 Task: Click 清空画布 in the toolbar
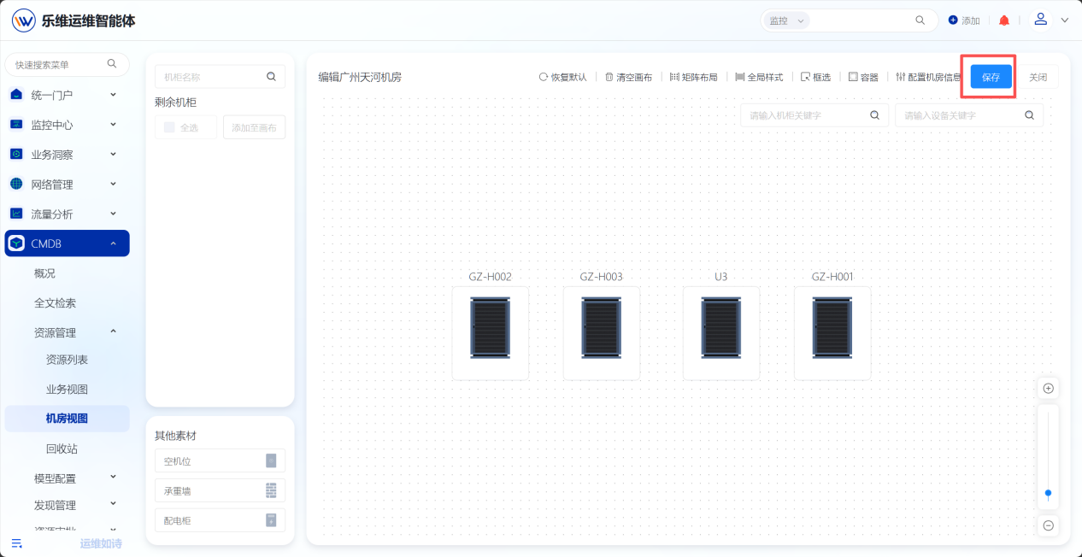(x=628, y=77)
